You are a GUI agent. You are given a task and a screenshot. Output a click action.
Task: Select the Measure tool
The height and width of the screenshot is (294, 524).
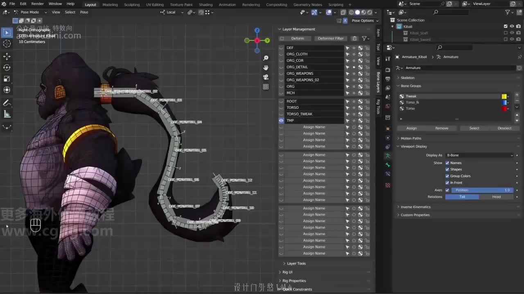pos(7,114)
